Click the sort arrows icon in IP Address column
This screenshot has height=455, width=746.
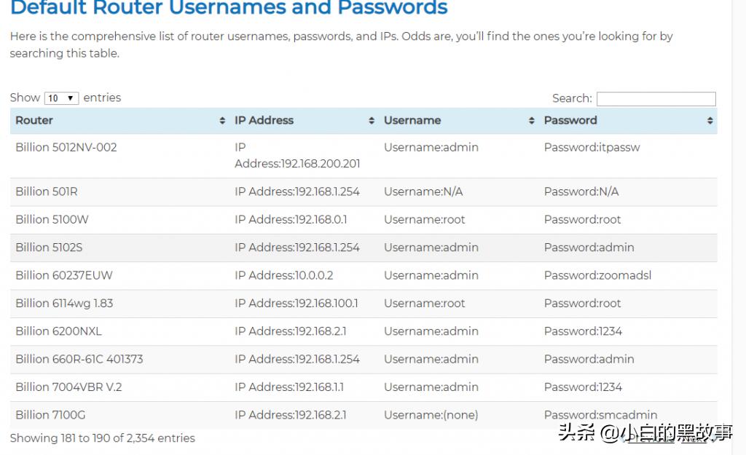(x=372, y=121)
